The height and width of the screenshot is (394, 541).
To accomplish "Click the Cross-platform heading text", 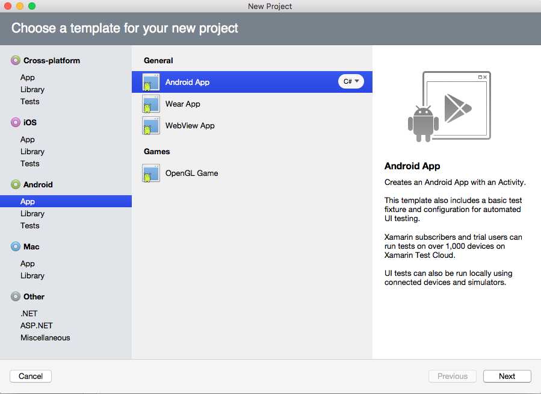I will click(x=52, y=60).
